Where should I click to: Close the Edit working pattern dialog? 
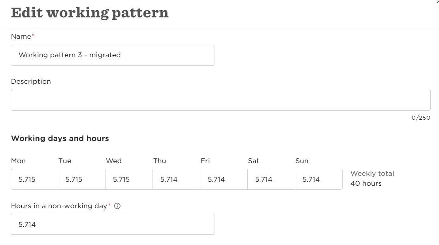pos(437,2)
